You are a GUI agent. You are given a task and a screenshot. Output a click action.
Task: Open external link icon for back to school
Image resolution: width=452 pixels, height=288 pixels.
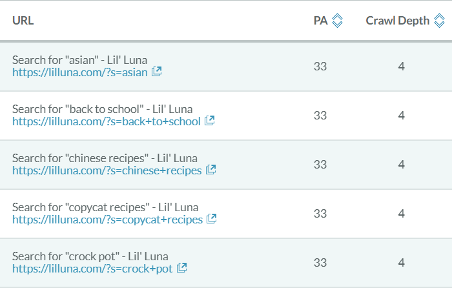(x=209, y=121)
